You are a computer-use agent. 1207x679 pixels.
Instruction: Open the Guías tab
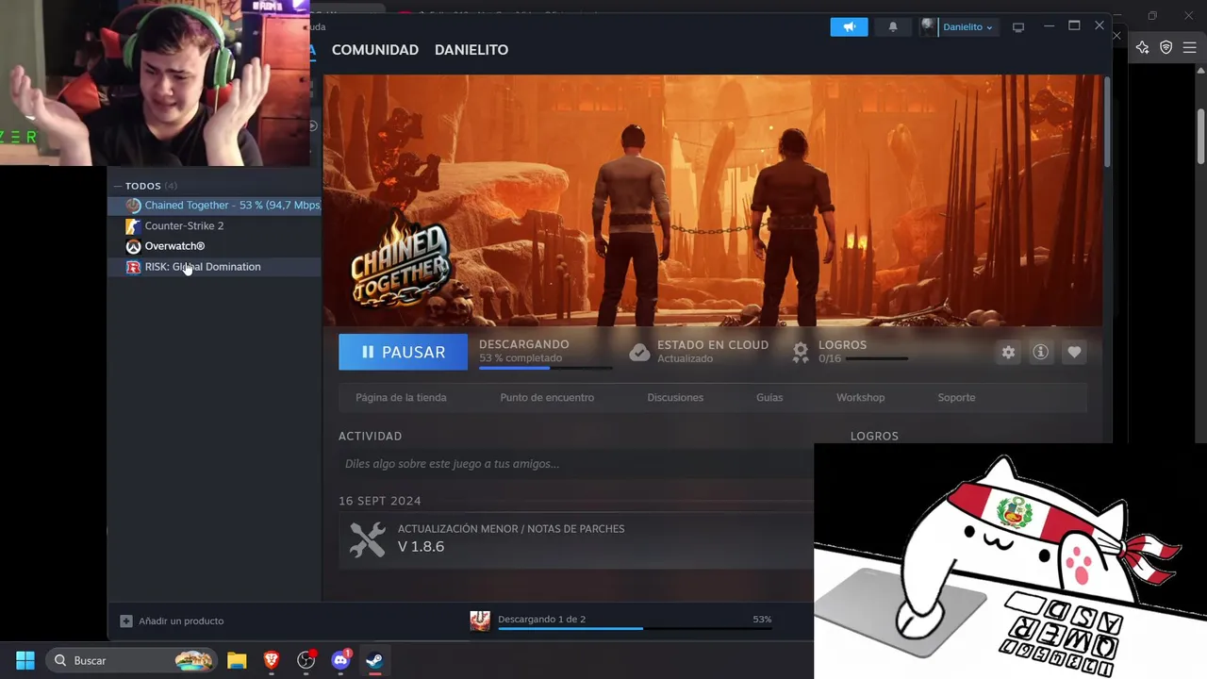tap(769, 398)
